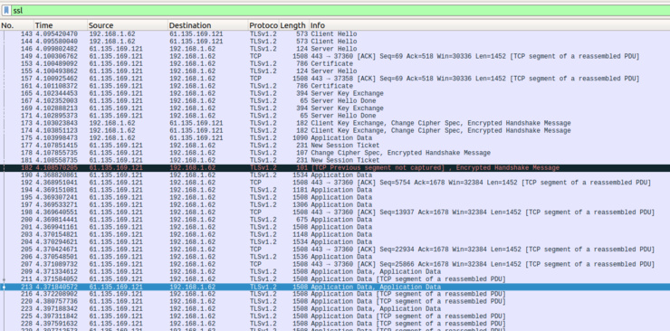The height and width of the screenshot is (331, 670).
Task: Select packet 201 Application Data row
Action: pos(335,227)
